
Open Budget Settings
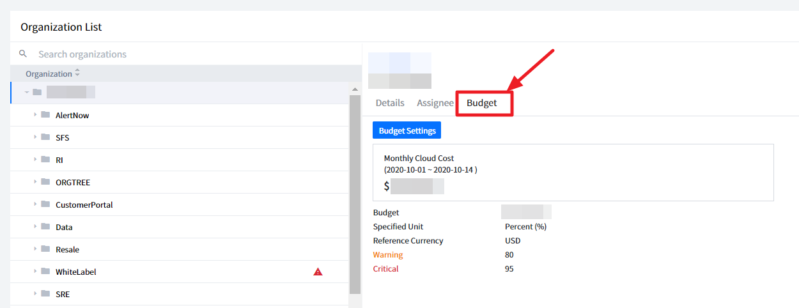click(x=407, y=130)
